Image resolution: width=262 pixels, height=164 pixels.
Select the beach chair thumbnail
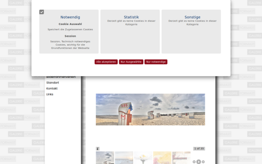coord(105,157)
